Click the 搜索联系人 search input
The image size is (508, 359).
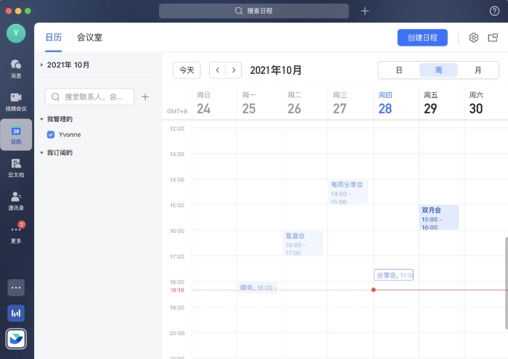pyautogui.click(x=90, y=96)
